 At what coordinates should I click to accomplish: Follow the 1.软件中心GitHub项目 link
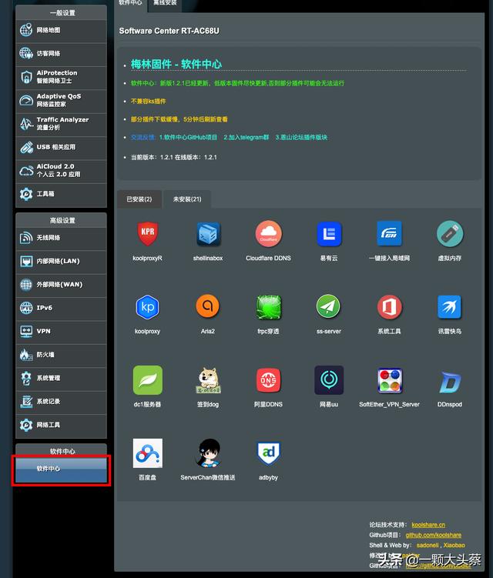pyautogui.click(x=188, y=137)
